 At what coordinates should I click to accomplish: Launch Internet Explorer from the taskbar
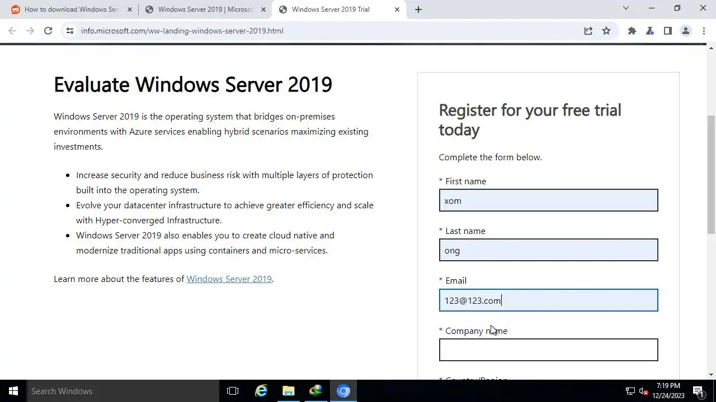(261, 391)
